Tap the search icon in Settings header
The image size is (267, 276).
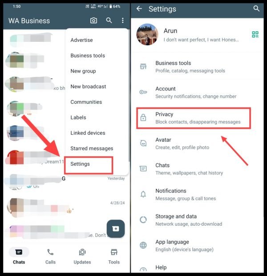tap(256, 8)
